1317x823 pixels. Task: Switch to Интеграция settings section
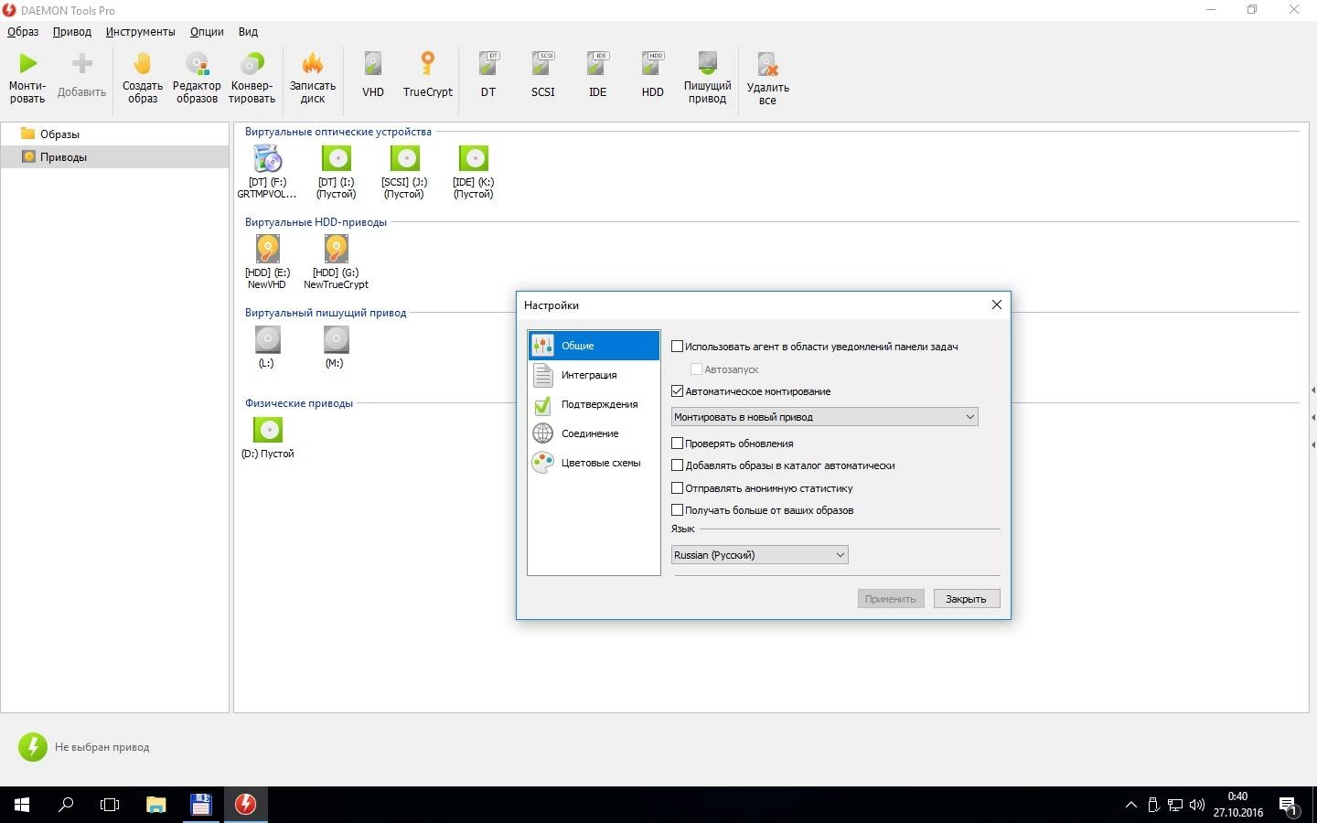tap(594, 375)
